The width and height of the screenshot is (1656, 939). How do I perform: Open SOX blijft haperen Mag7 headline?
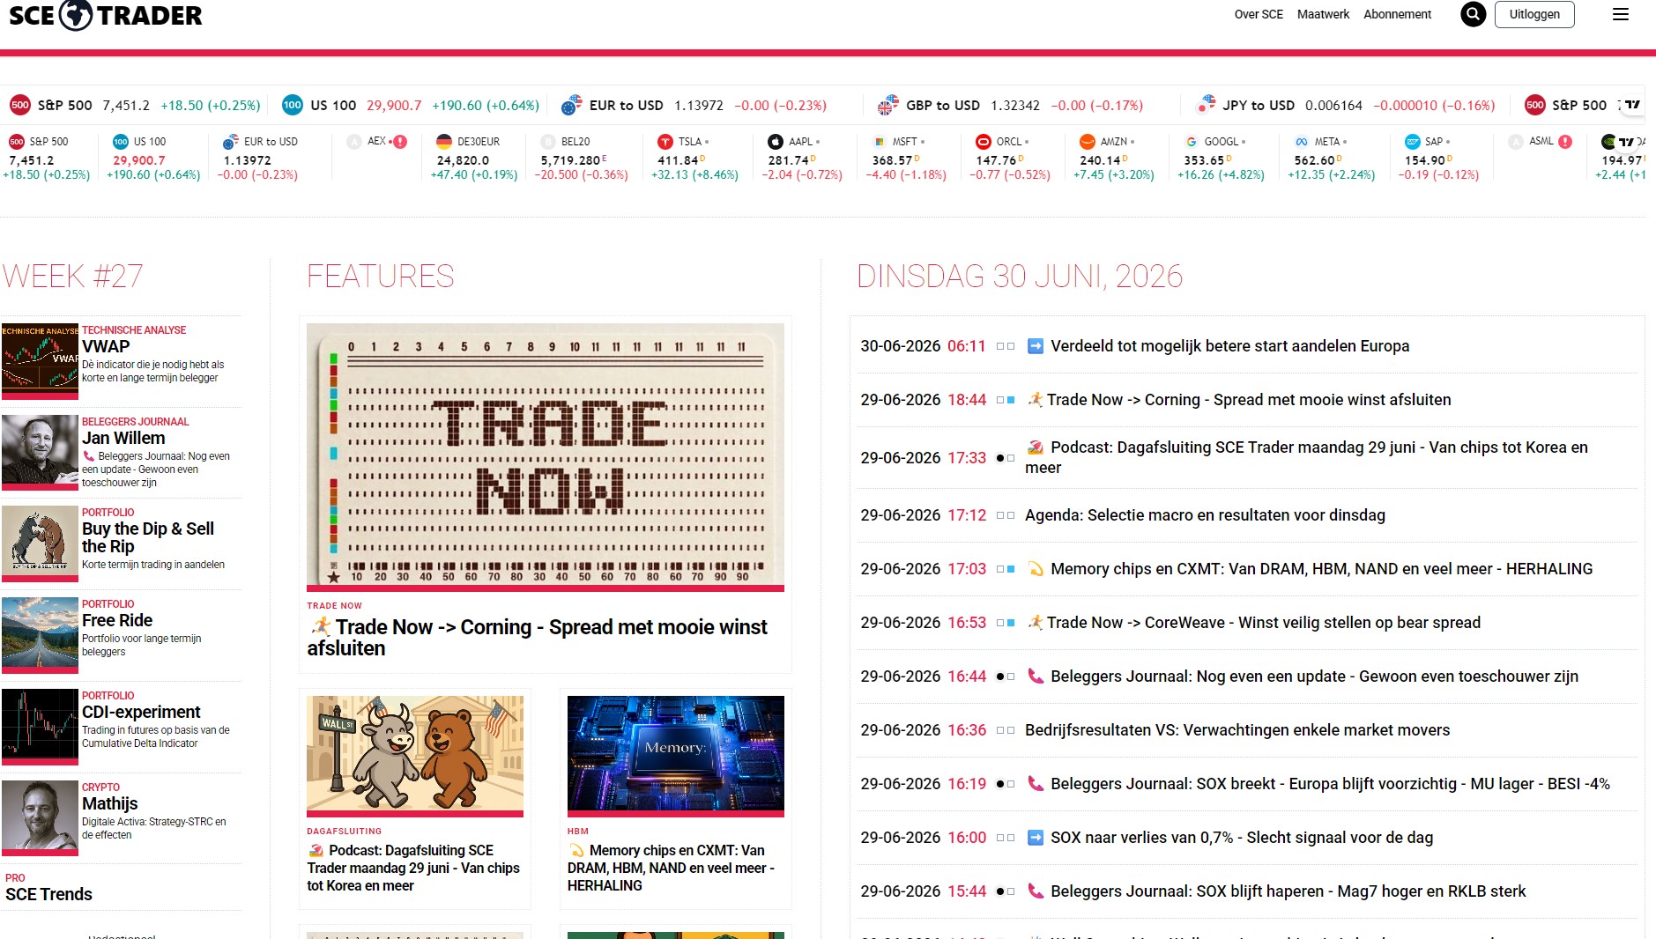pyautogui.click(x=1288, y=891)
